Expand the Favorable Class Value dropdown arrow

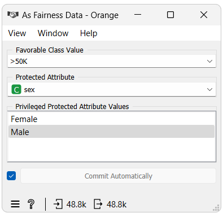209,61
